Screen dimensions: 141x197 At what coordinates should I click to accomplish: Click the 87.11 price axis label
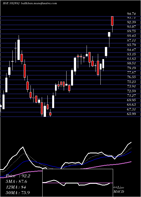(131, 41)
